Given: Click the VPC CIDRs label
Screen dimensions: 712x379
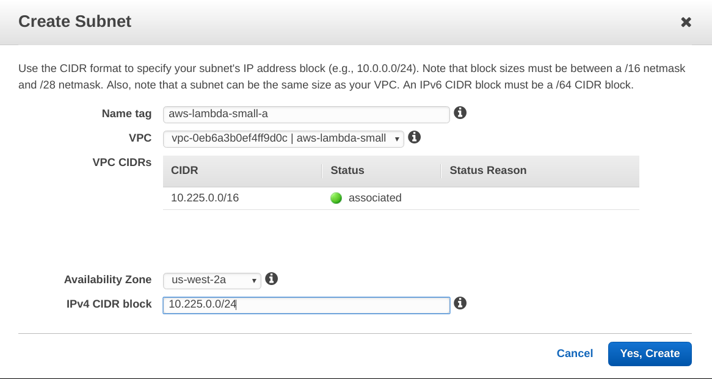Looking at the screenshot, I should 122,162.
